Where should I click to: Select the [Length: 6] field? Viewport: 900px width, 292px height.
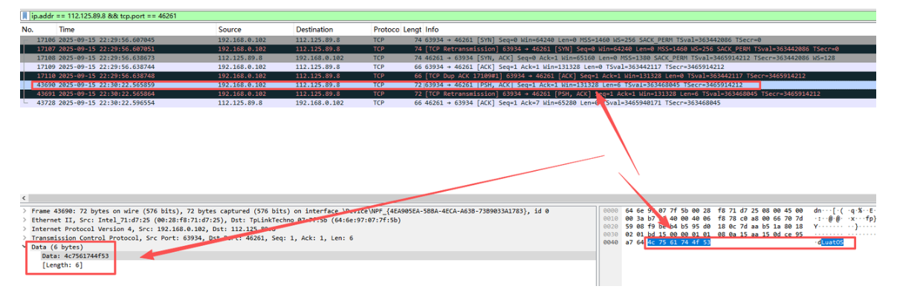tap(63, 265)
